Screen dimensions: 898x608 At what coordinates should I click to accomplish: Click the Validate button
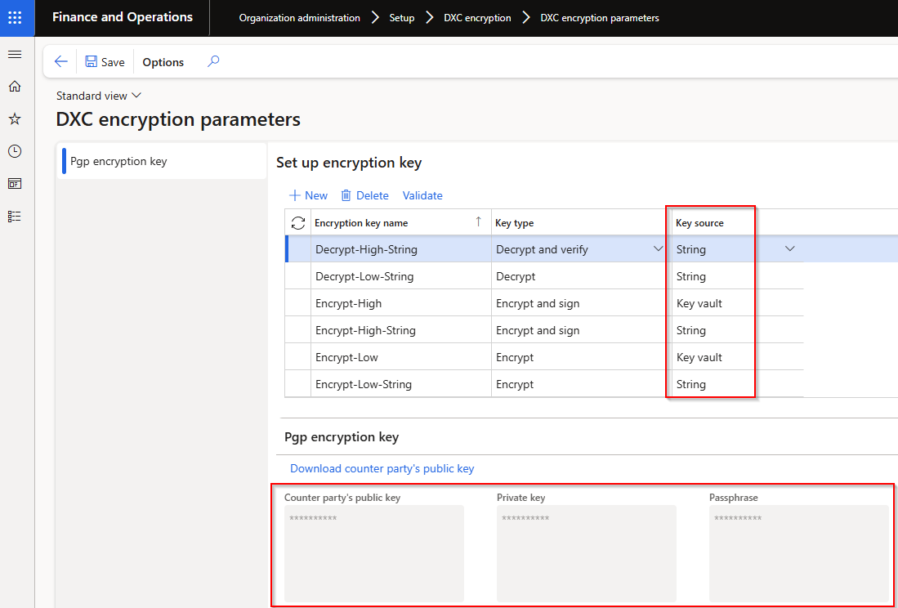click(422, 195)
